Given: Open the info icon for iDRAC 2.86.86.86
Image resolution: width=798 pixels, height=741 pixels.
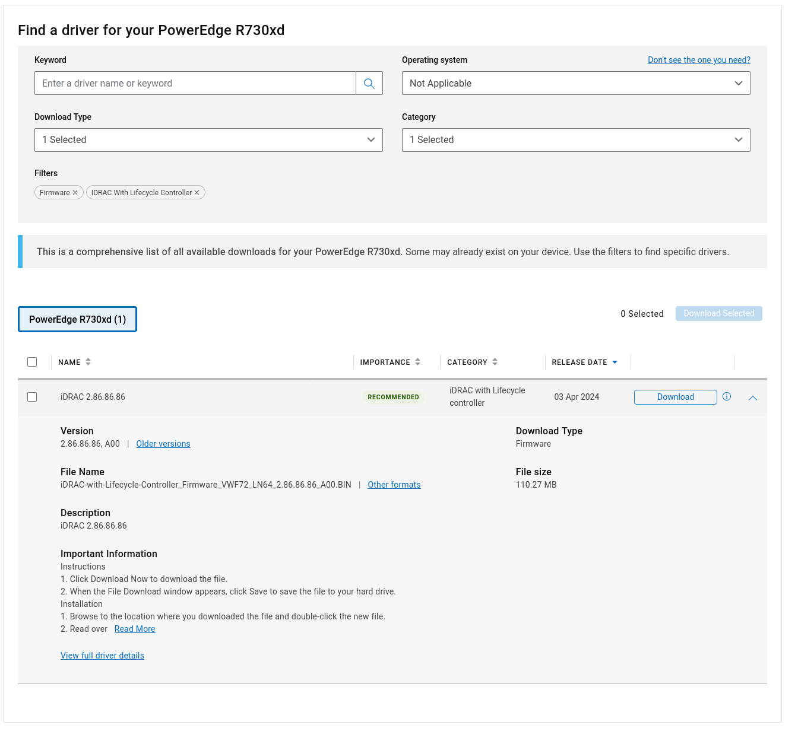Looking at the screenshot, I should tap(727, 397).
